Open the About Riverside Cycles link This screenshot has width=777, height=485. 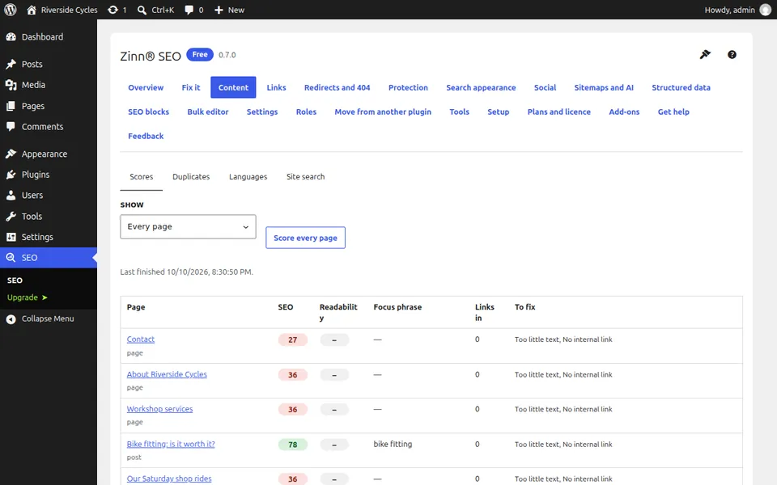167,374
